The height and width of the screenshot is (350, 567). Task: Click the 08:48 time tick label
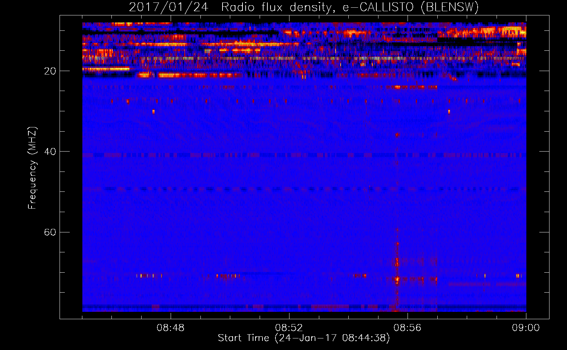(x=171, y=328)
